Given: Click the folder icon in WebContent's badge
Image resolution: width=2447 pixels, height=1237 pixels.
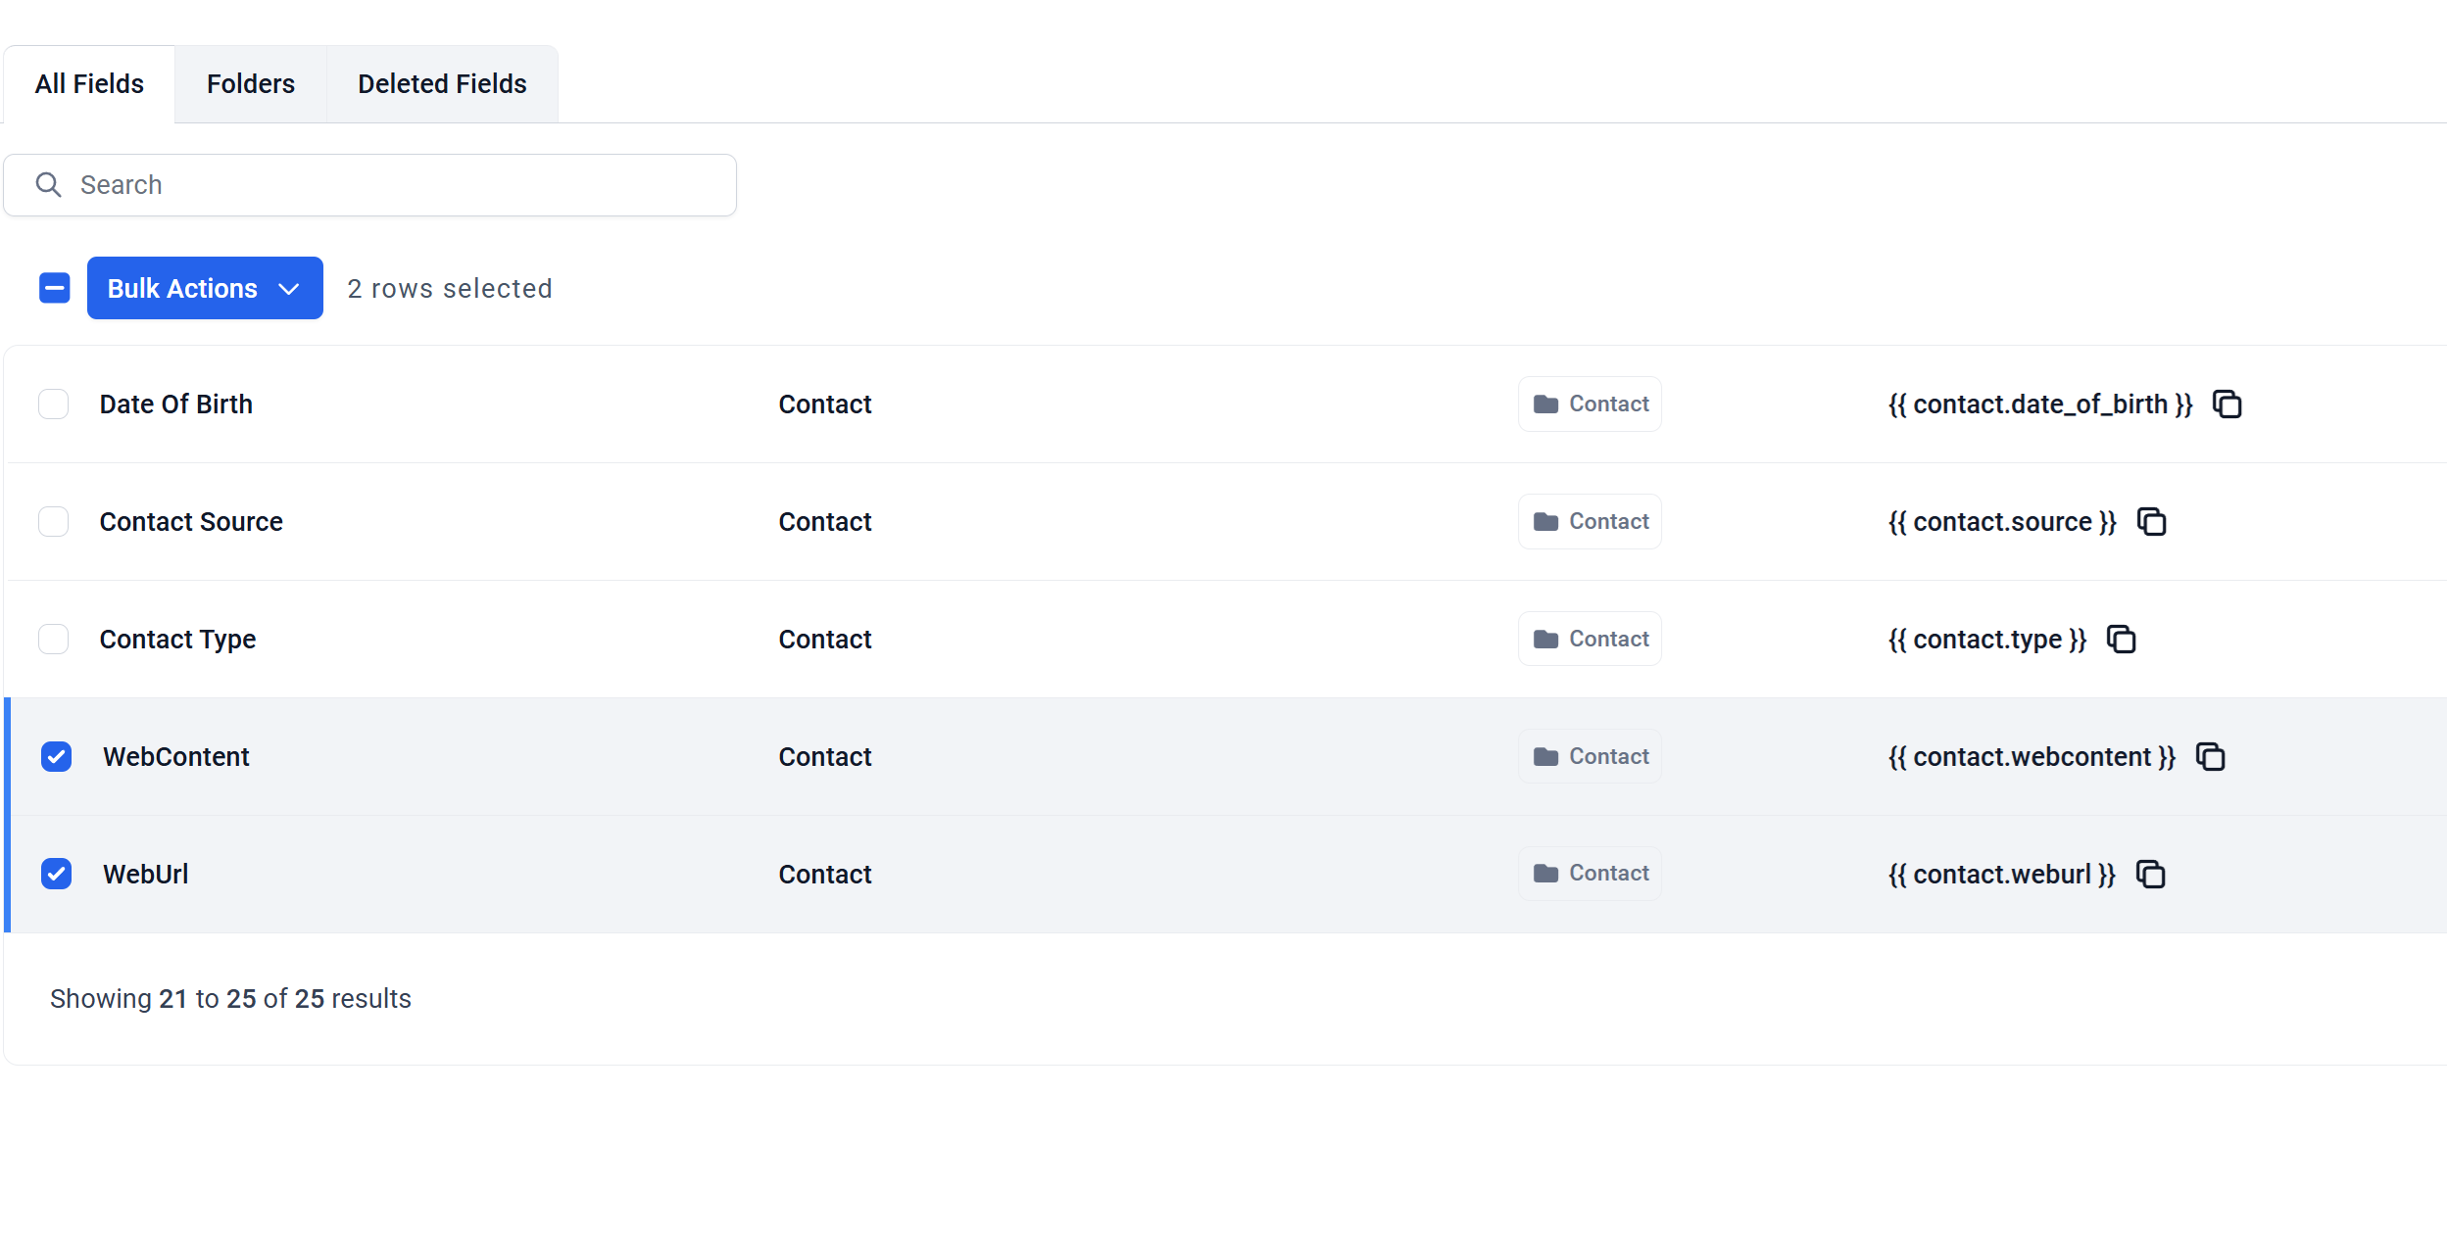Looking at the screenshot, I should pos(1546,756).
